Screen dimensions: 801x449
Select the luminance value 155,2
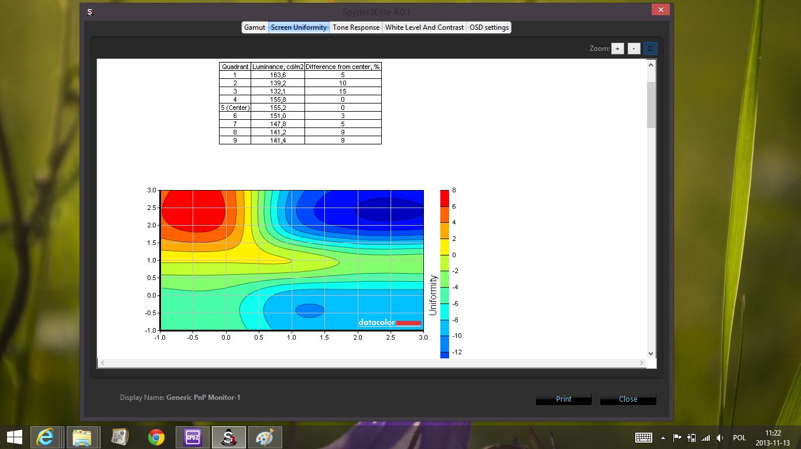pyautogui.click(x=278, y=108)
